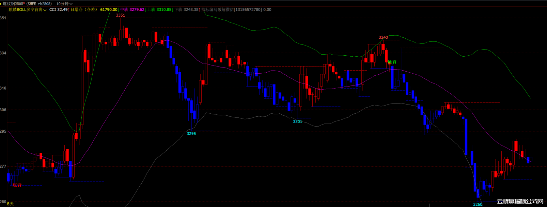The height and width of the screenshot is (207, 547).
Task: Click the 中轨 3279.62 value
Action: [x=132, y=10]
